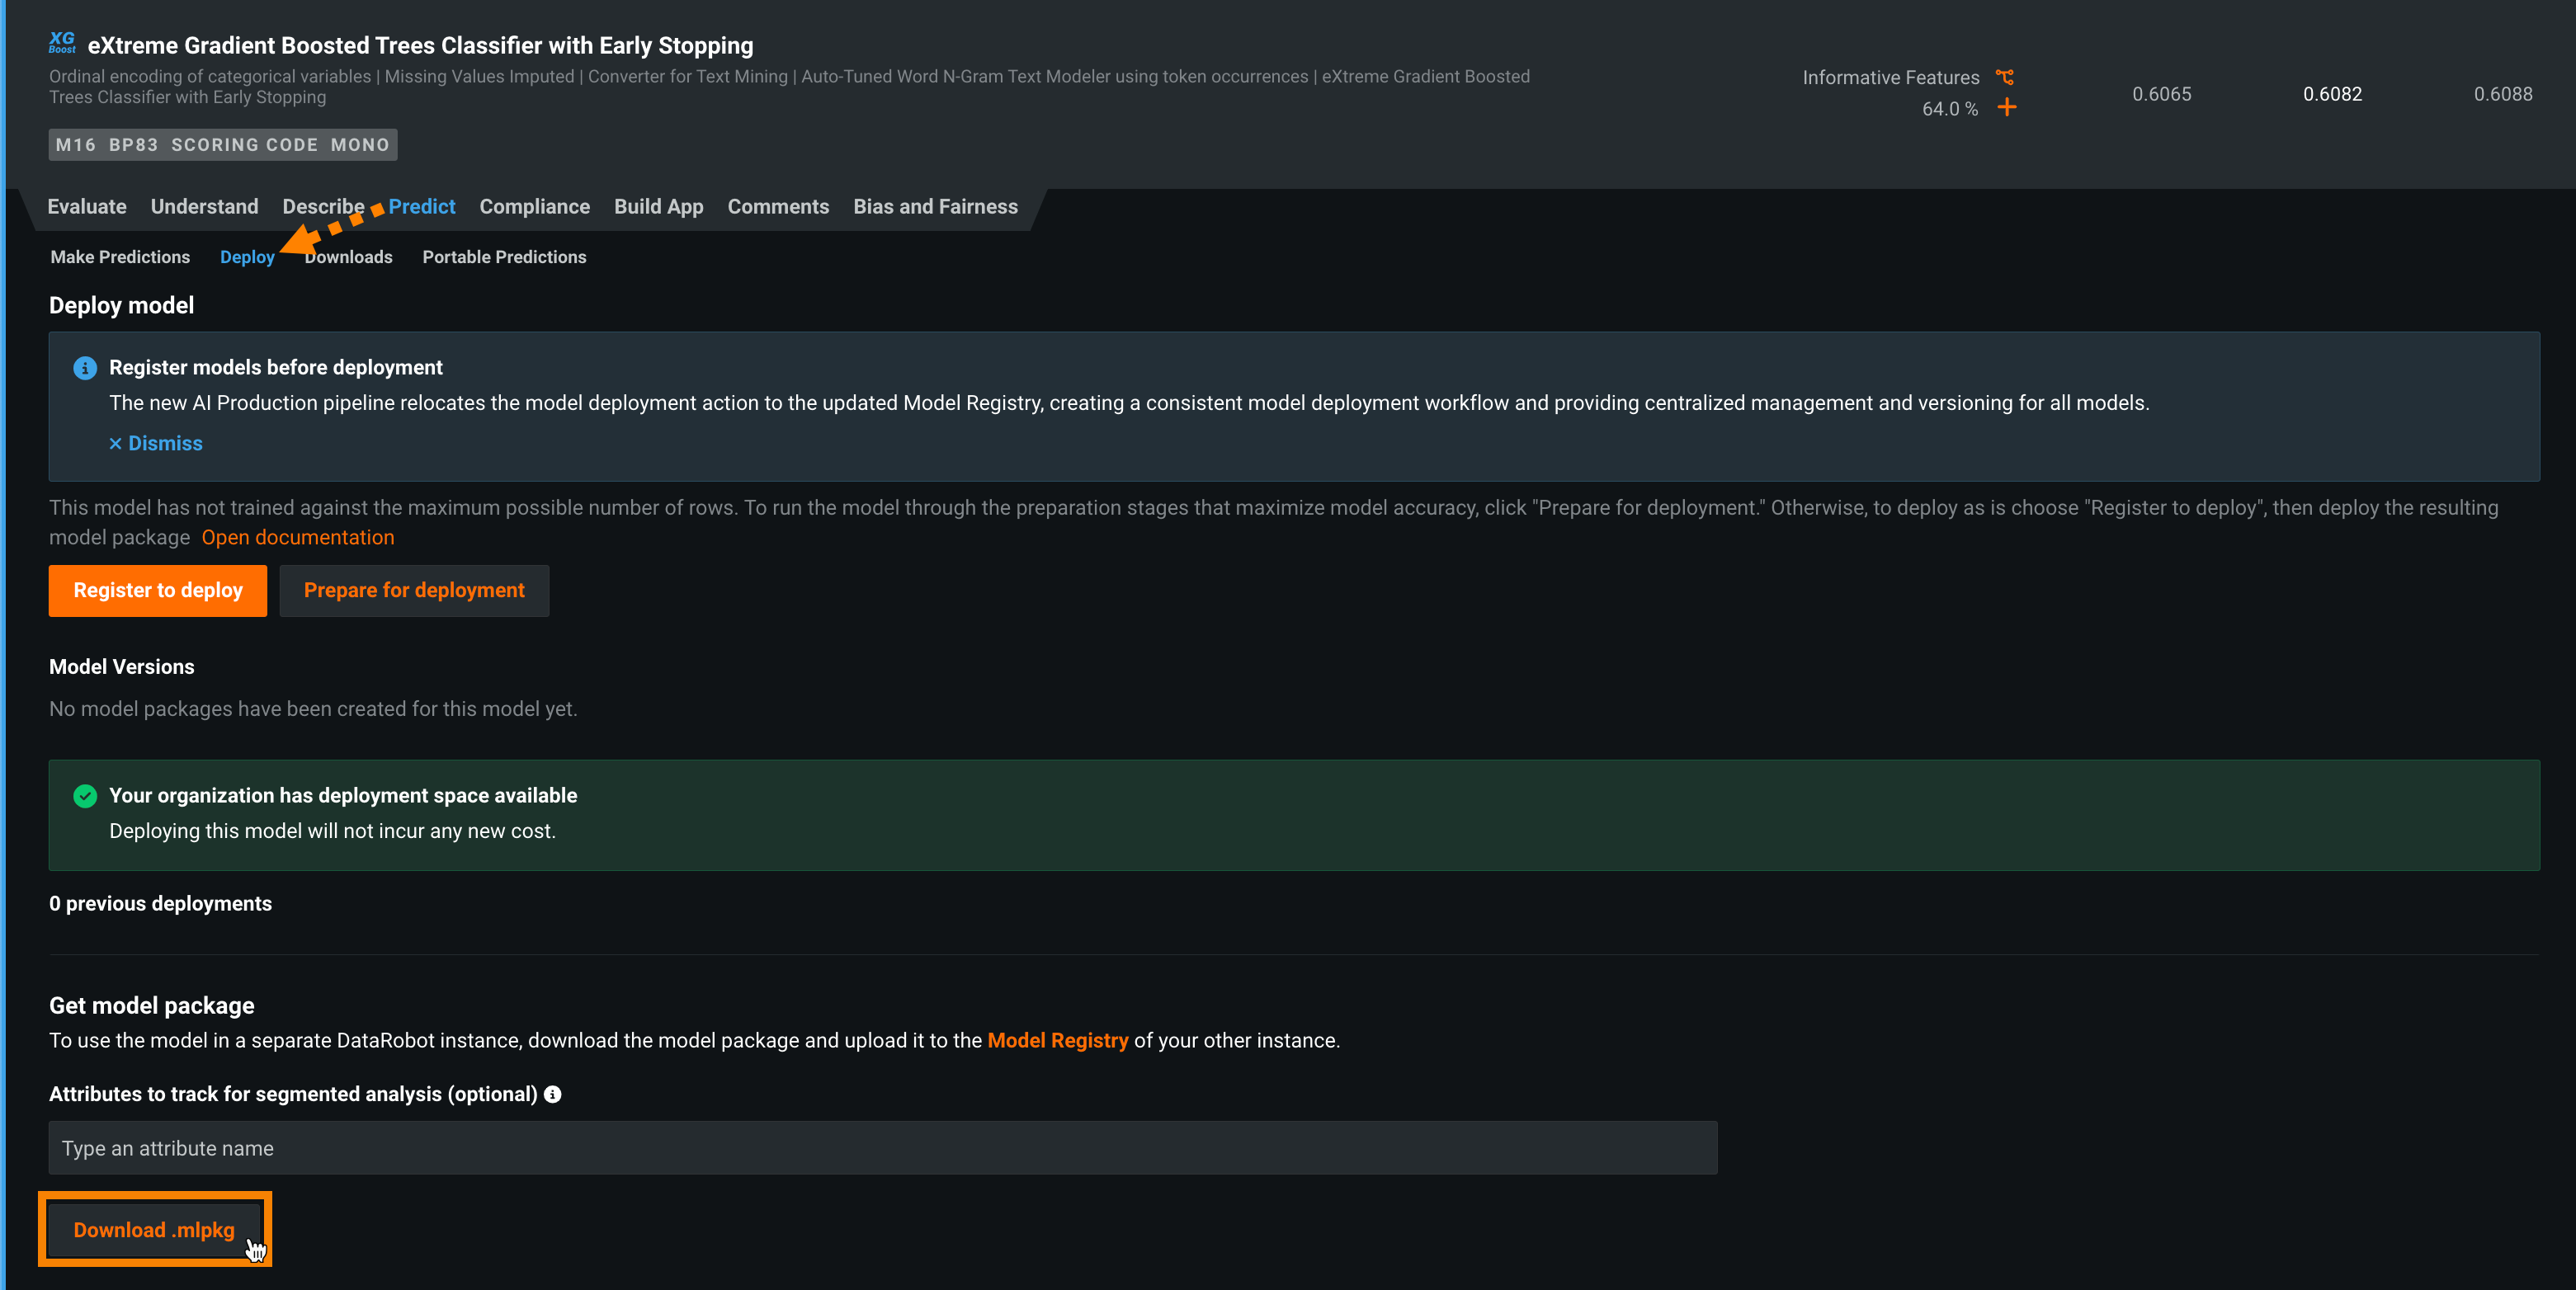2576x1290 pixels.
Task: Go to the Build App tab
Action: coord(658,207)
